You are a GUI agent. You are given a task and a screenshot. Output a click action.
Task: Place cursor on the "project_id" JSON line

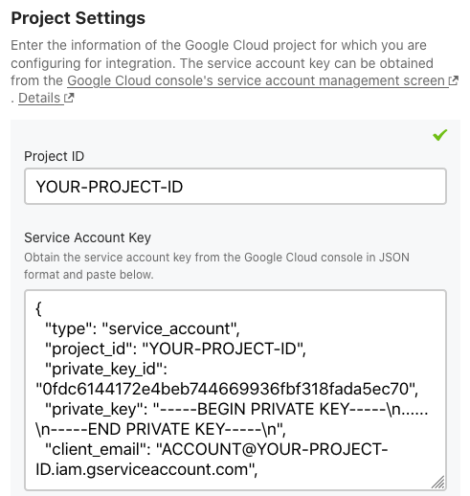pos(175,349)
